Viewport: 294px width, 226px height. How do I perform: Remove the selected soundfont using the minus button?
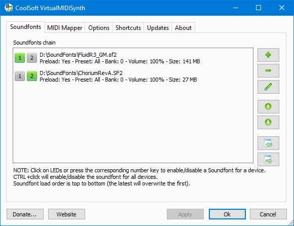click(268, 70)
